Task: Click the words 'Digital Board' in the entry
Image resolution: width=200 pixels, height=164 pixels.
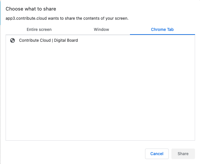Action: [x=66, y=40]
